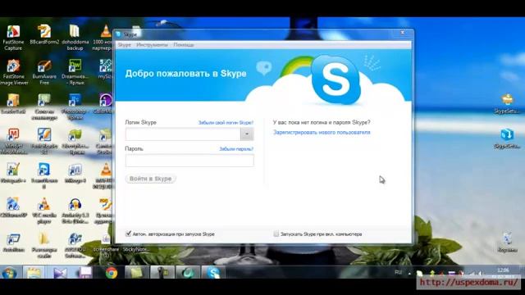Open the Windows Start menu
This screenshot has height=295, width=525.
[x=9, y=273]
